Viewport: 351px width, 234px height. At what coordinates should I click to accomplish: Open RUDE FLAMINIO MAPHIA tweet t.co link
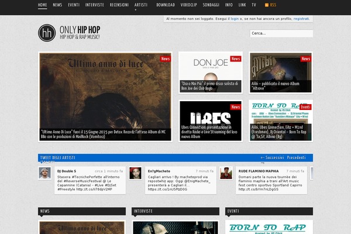click(x=259, y=190)
